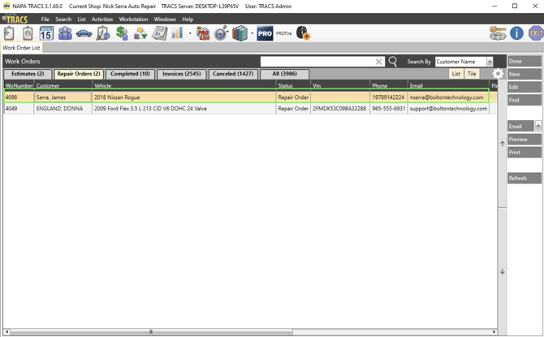
Task: Click the move up arrow beside list
Action: pyautogui.click(x=502, y=144)
